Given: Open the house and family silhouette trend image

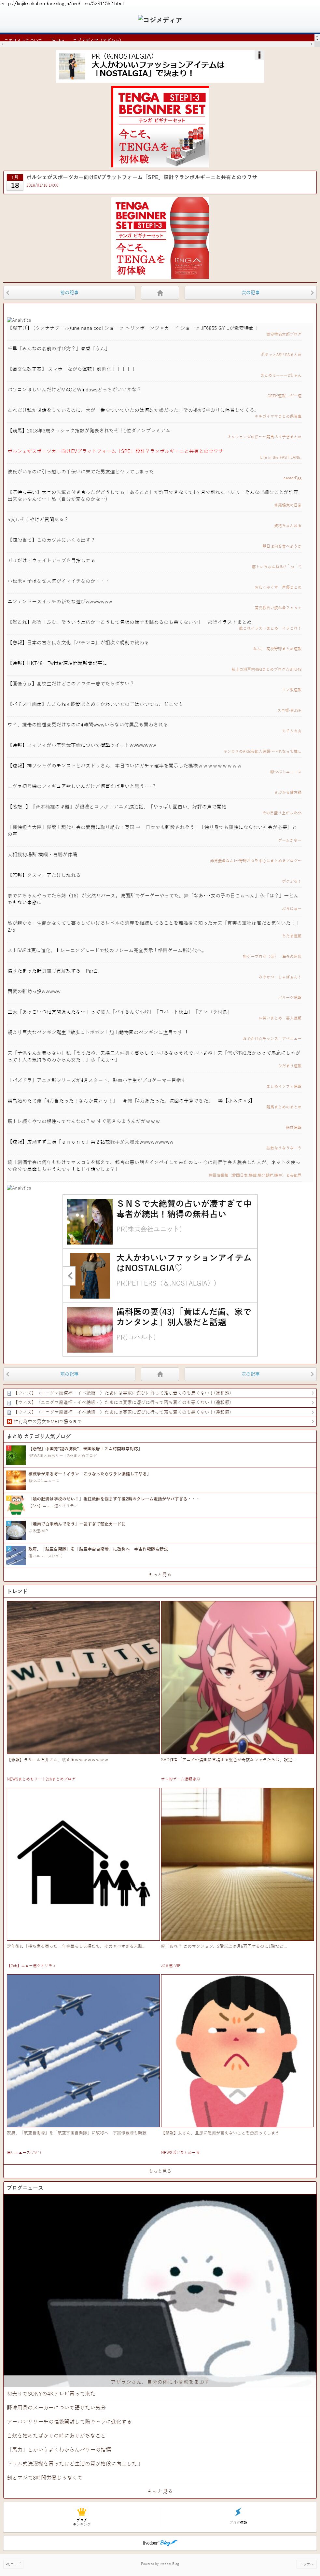Looking at the screenshot, I should click(83, 1864).
